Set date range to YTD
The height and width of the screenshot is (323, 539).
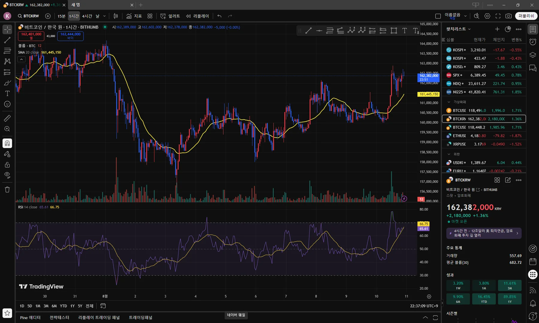pos(63,306)
